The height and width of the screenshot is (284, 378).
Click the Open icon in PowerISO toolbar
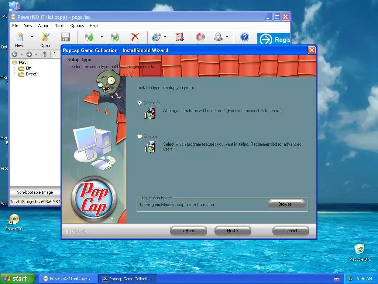tap(45, 37)
